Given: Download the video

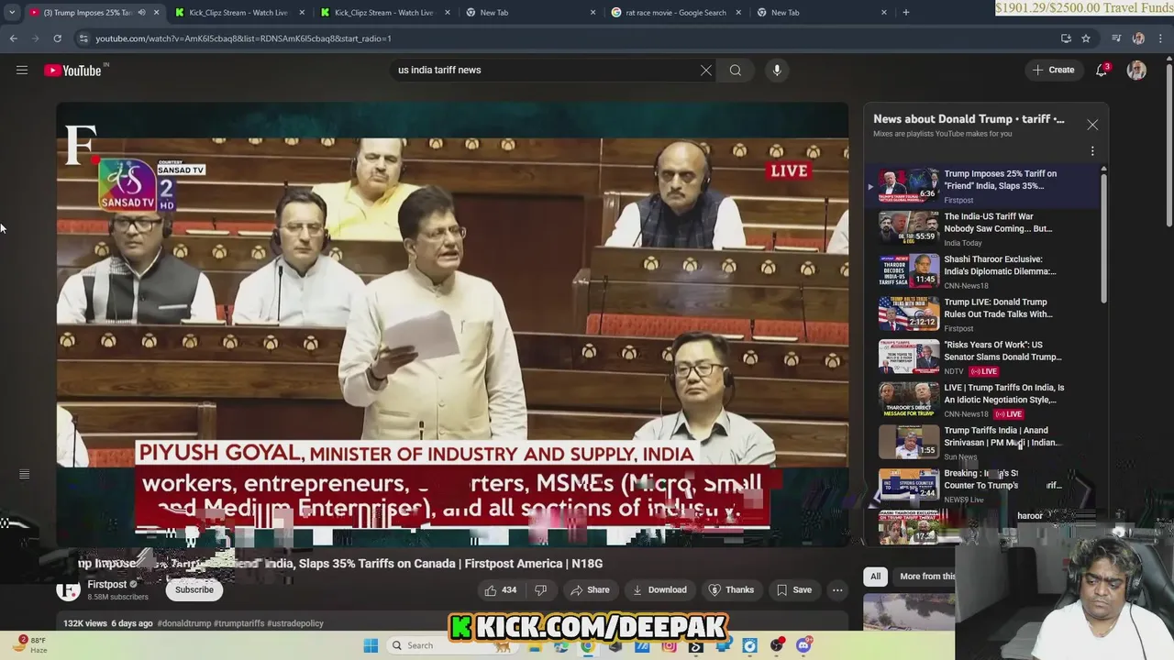Looking at the screenshot, I should point(659,590).
